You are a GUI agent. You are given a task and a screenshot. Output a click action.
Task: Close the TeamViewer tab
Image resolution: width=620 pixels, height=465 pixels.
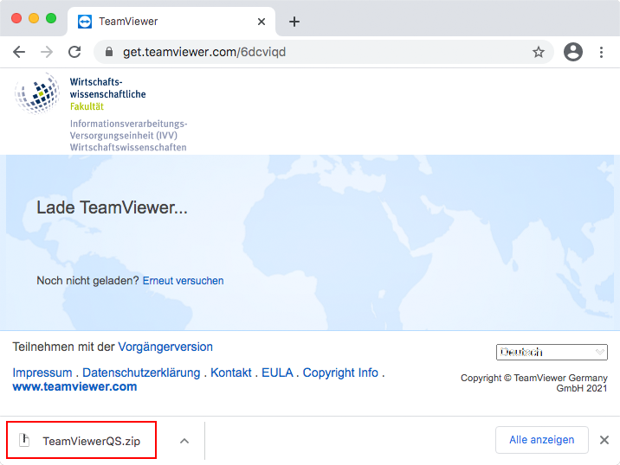click(x=262, y=22)
